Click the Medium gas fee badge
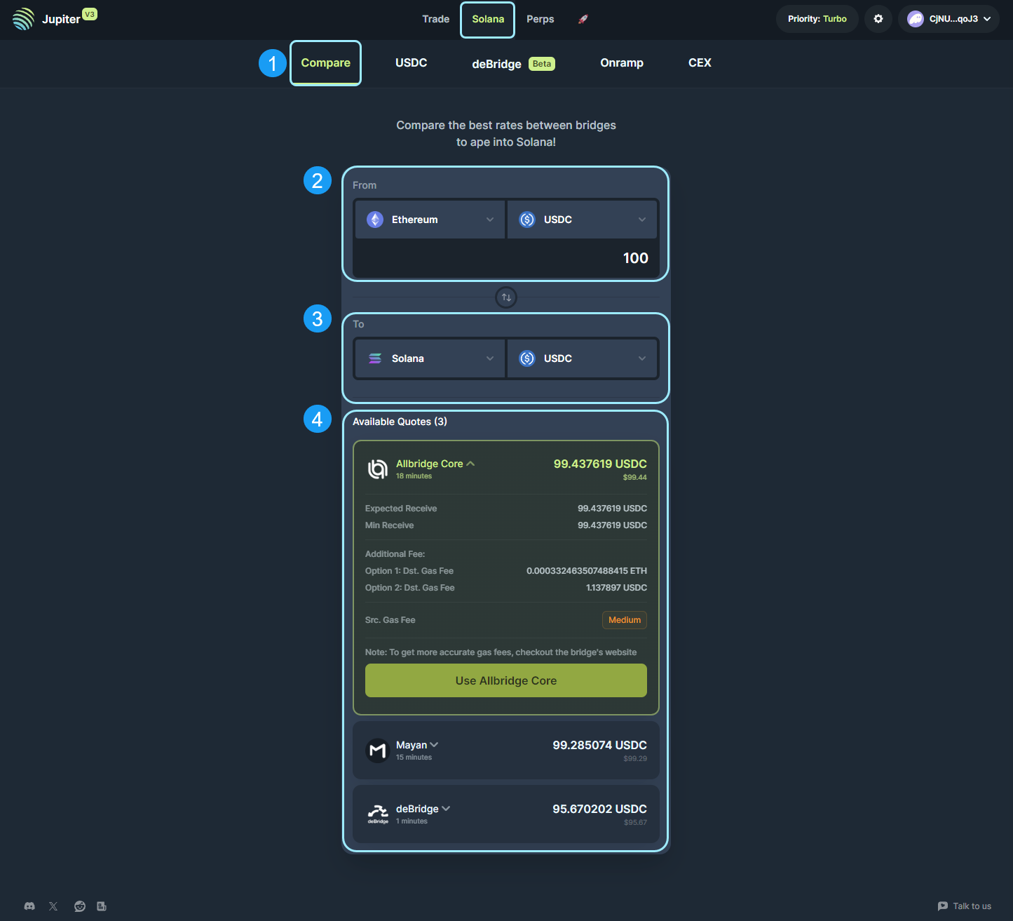Image resolution: width=1013 pixels, height=921 pixels. [x=625, y=620]
